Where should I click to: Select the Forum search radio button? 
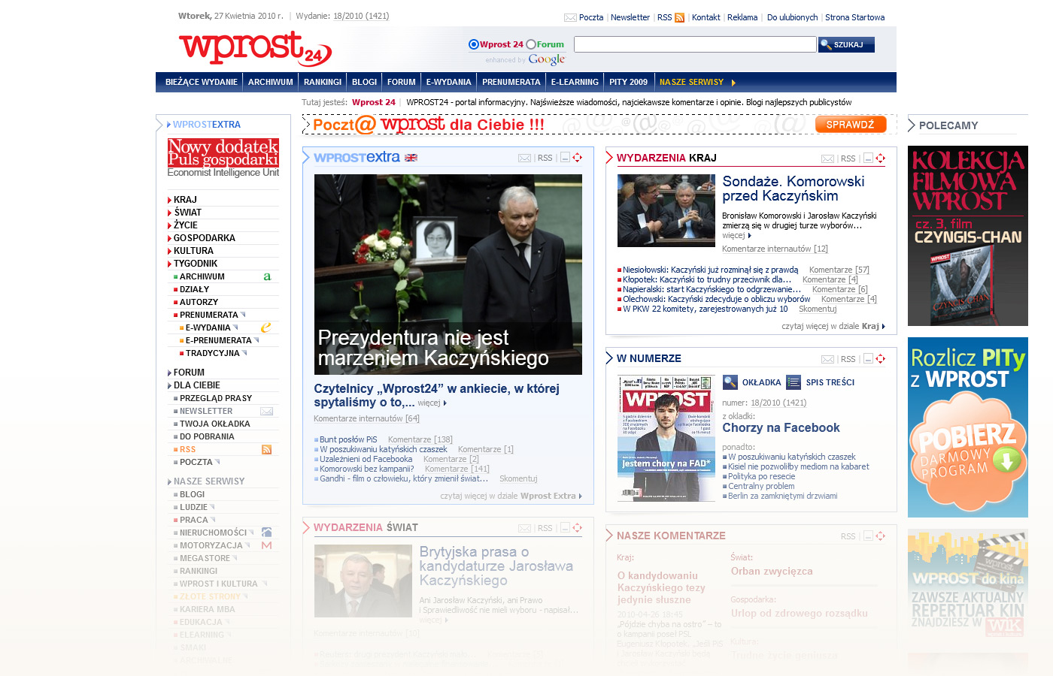(531, 44)
